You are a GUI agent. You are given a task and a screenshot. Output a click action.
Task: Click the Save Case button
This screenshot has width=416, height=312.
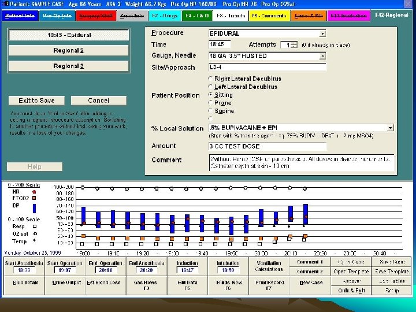(392, 262)
